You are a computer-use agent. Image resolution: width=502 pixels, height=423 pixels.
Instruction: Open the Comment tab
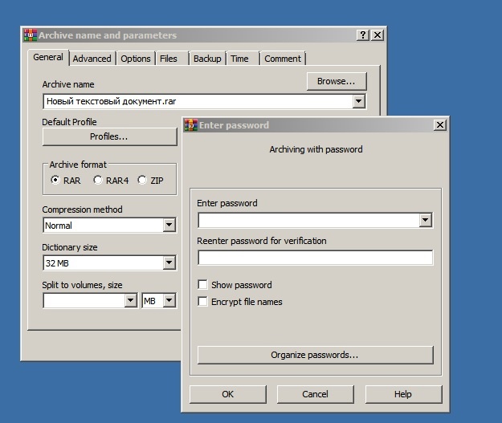click(x=283, y=59)
